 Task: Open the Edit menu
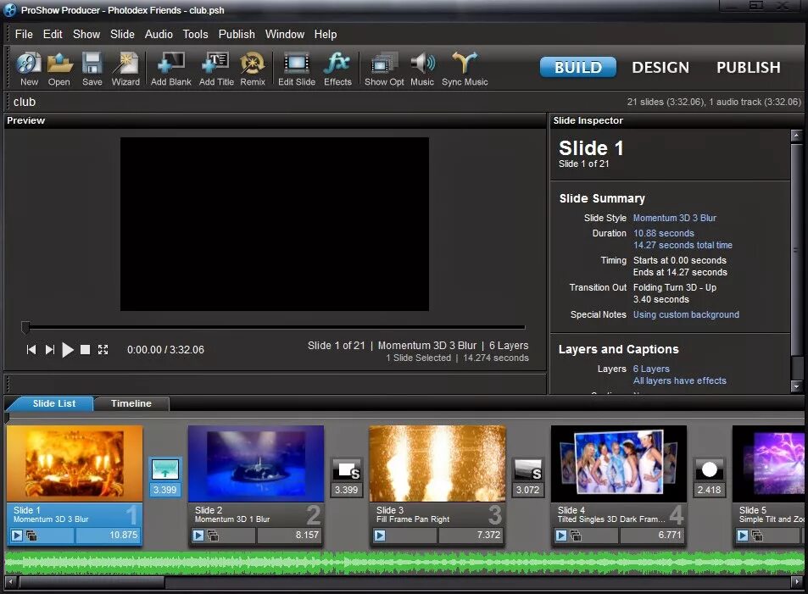[x=53, y=35]
